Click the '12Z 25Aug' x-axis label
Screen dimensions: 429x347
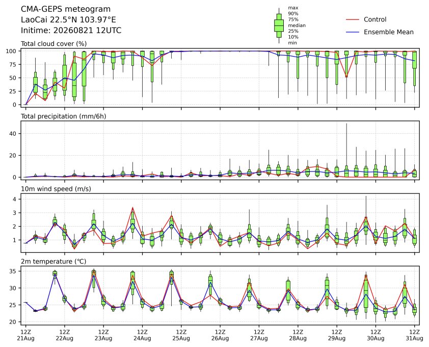click(x=181, y=335)
